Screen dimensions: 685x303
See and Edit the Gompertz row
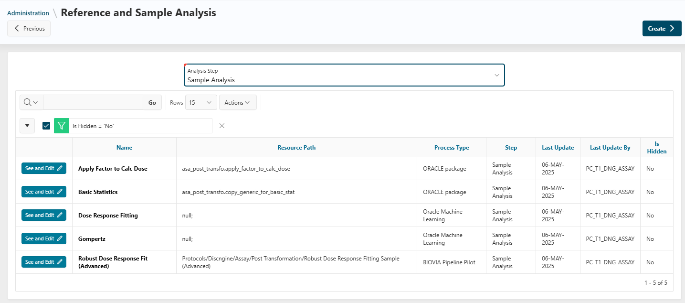point(44,238)
